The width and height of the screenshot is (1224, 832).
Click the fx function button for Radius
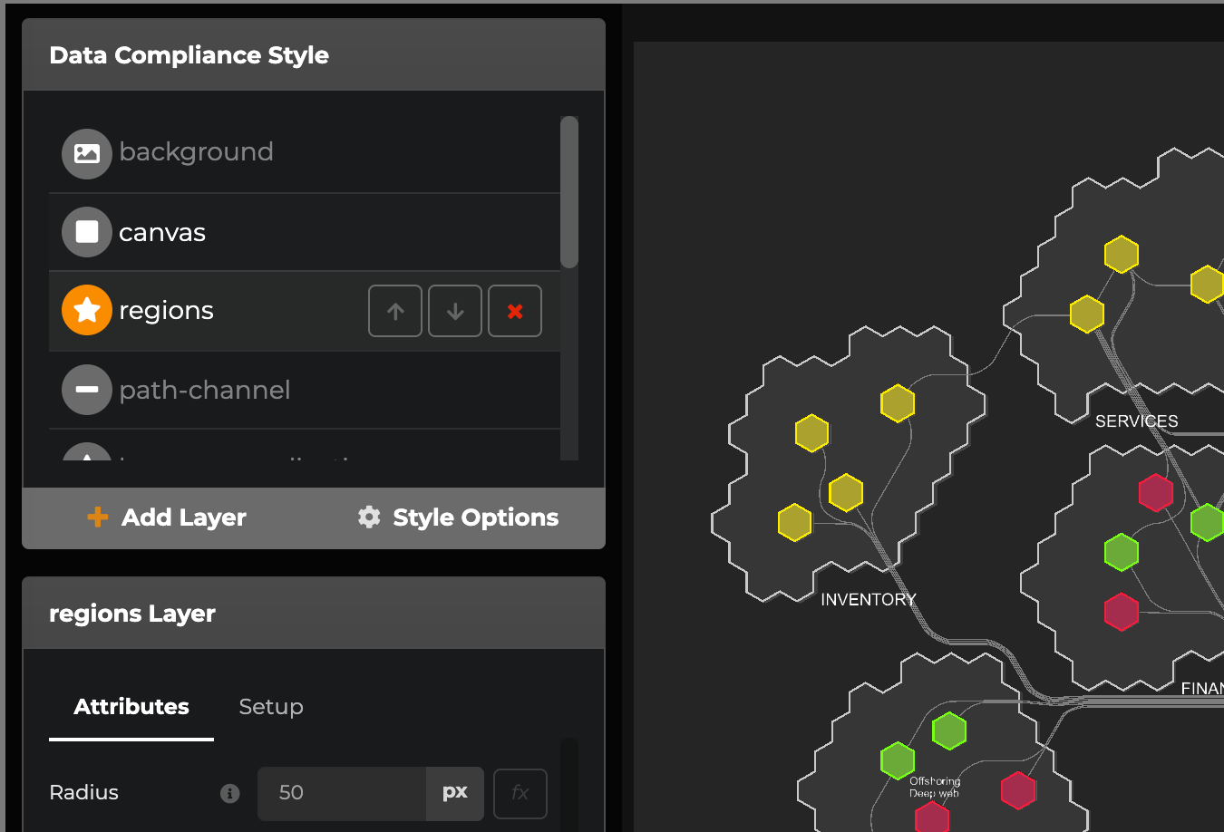coord(520,793)
